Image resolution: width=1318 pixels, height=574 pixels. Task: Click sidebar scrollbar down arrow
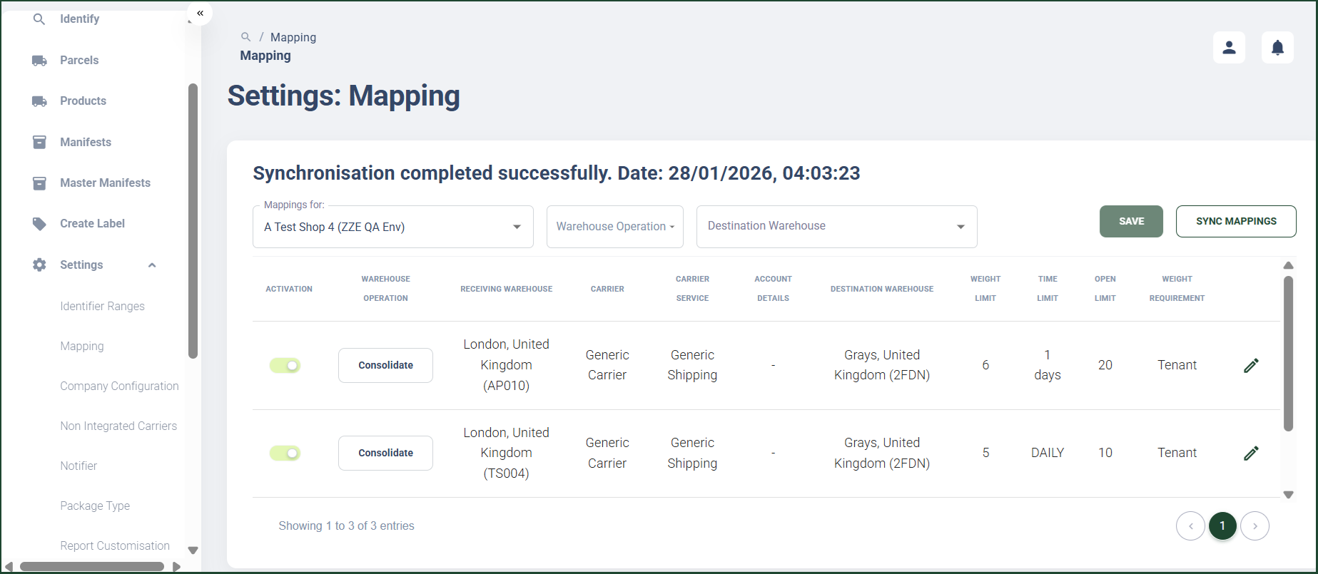[x=193, y=550]
